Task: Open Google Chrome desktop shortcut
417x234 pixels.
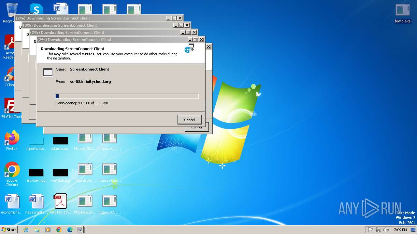Action: click(12, 174)
